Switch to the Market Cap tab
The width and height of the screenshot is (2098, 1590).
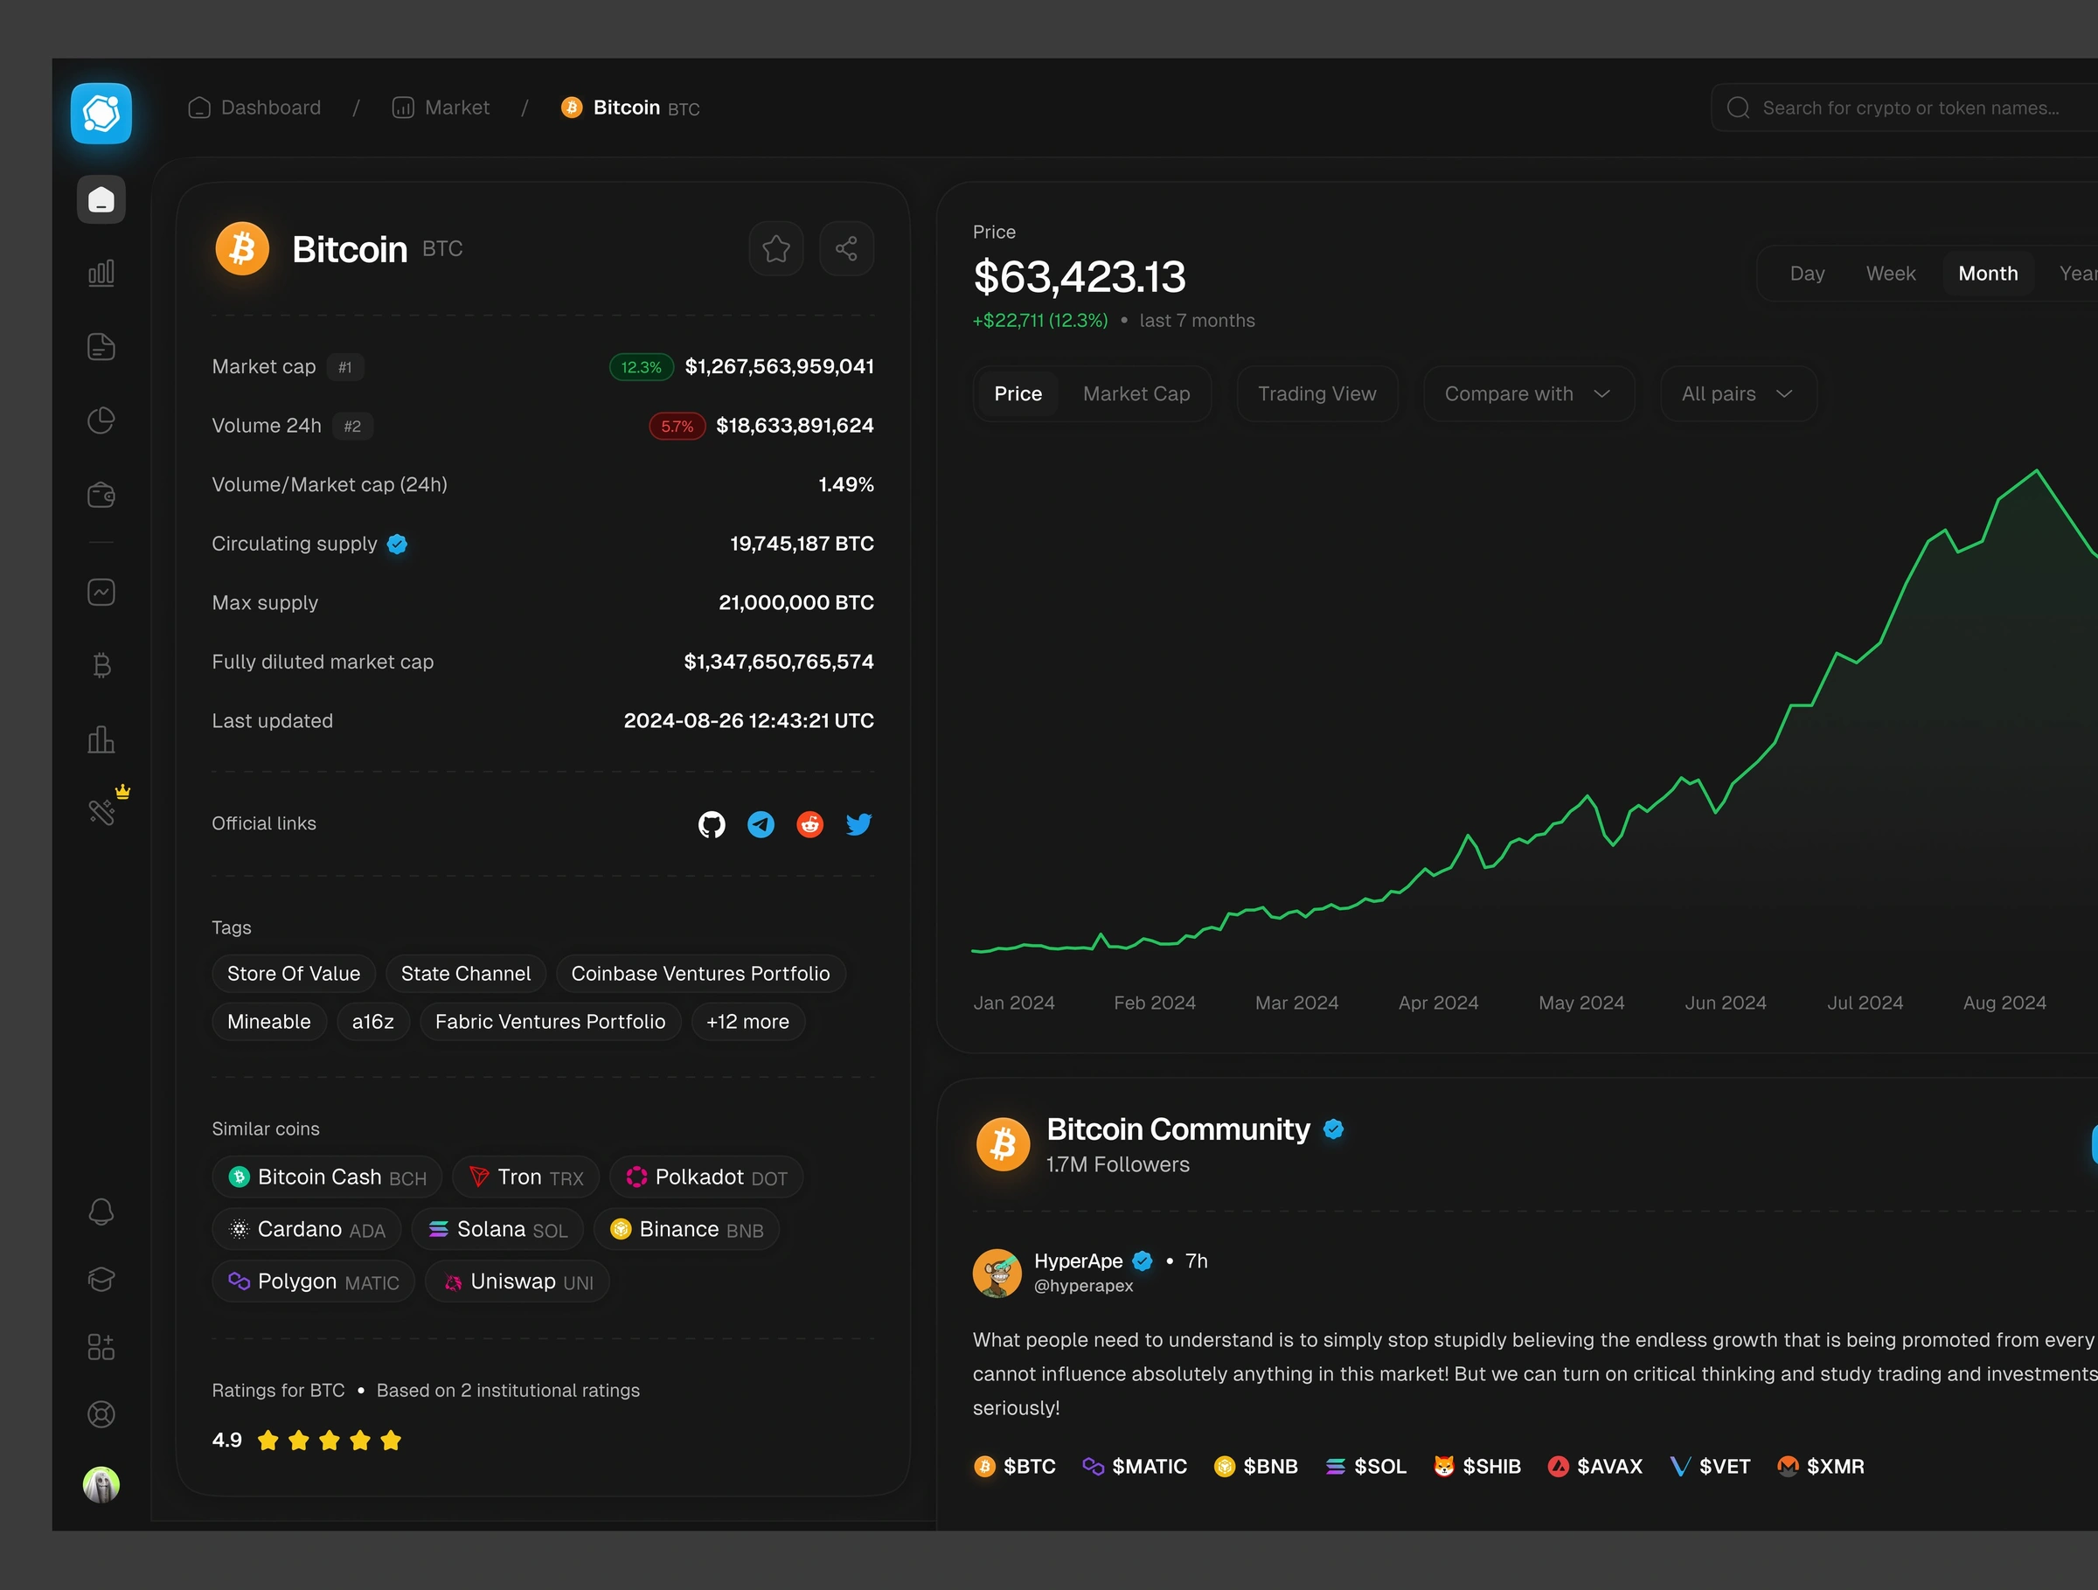click(1136, 394)
